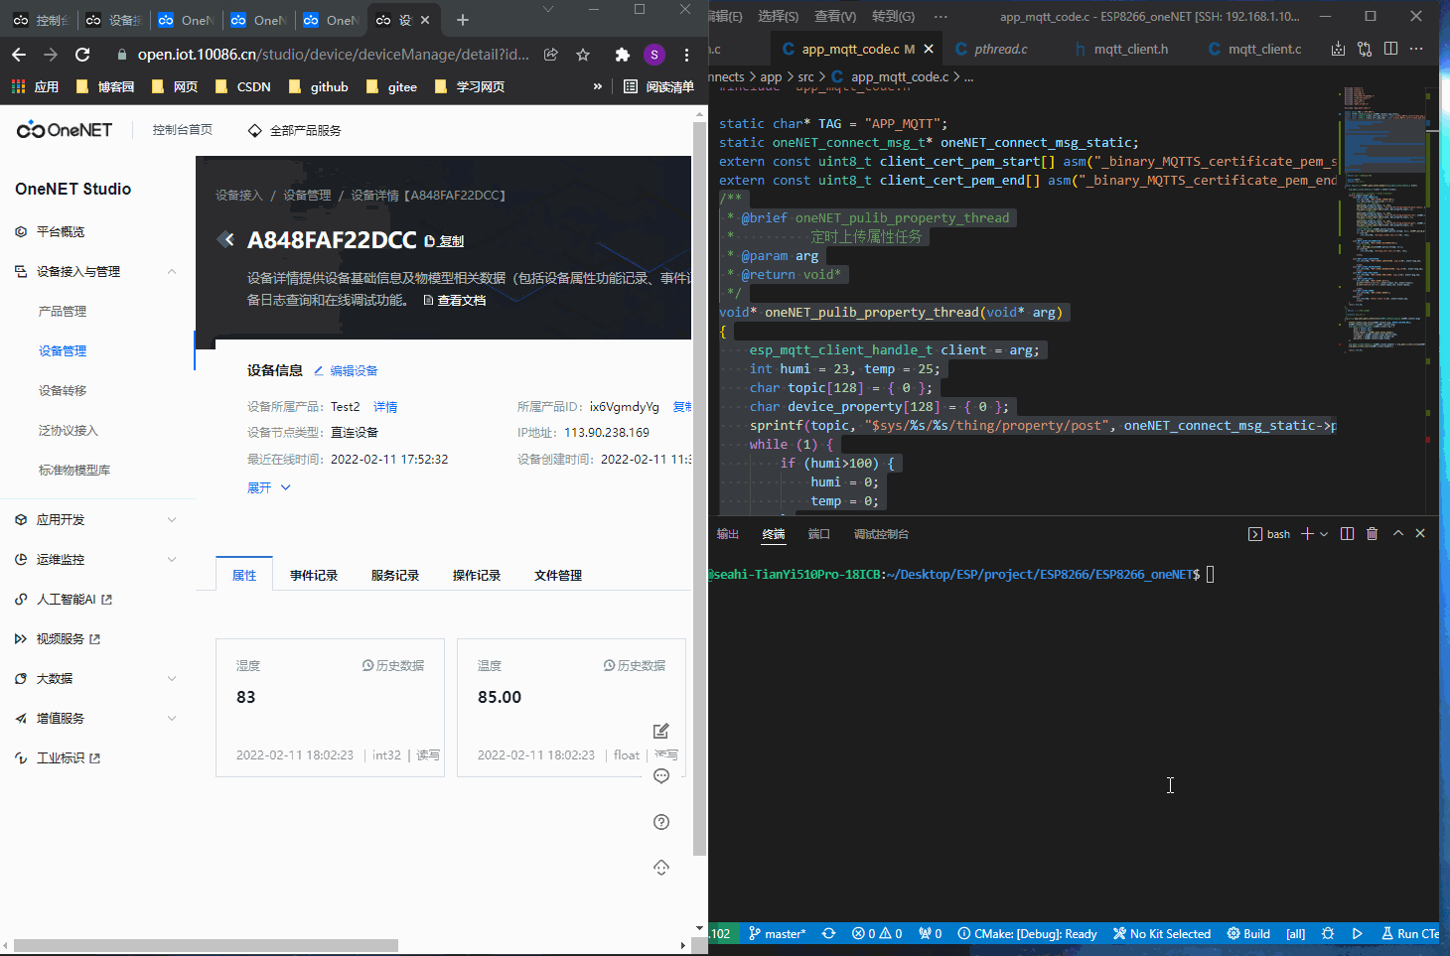
Task: Expand the 大数据 sidebar section
Action: (172, 679)
